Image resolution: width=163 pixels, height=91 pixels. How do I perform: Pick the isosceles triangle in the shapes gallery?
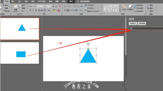pyautogui.click(x=107, y=8)
